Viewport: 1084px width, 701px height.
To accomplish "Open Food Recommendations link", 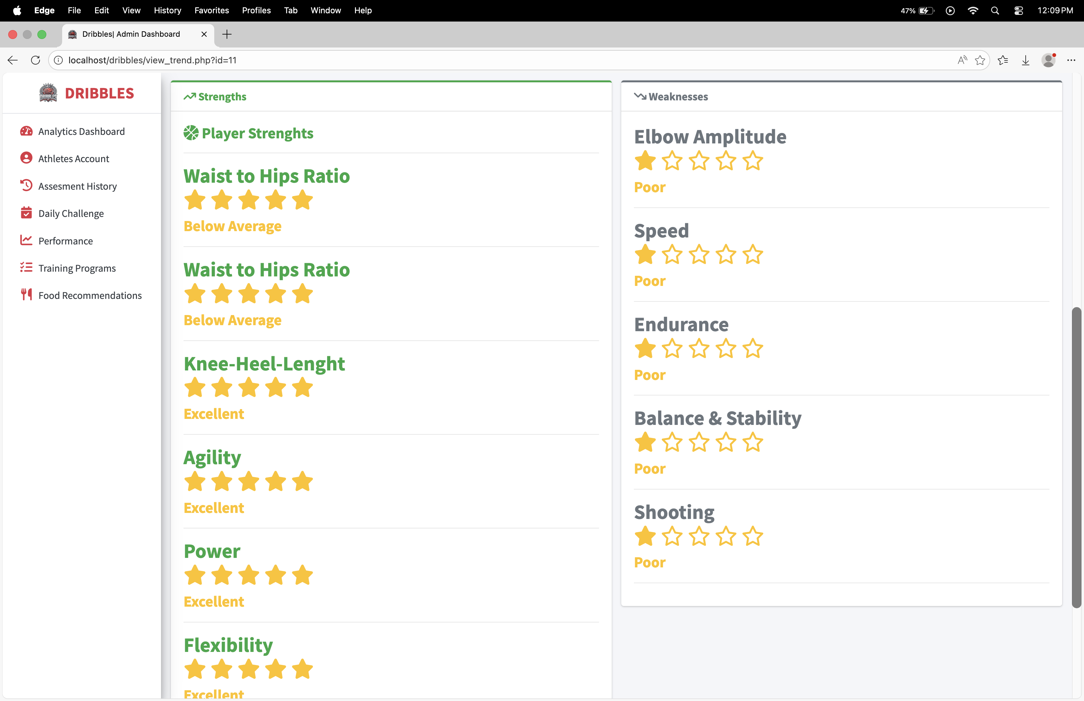I will (x=90, y=296).
